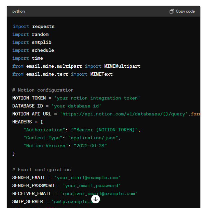This screenshot has height=208, width=222.
Task: Click the MIMEText import name
Action: (x=101, y=74)
